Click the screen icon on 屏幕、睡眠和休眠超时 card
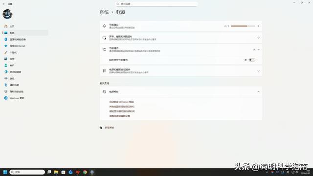Viewport: 313px width, 176px height. [x=104, y=38]
